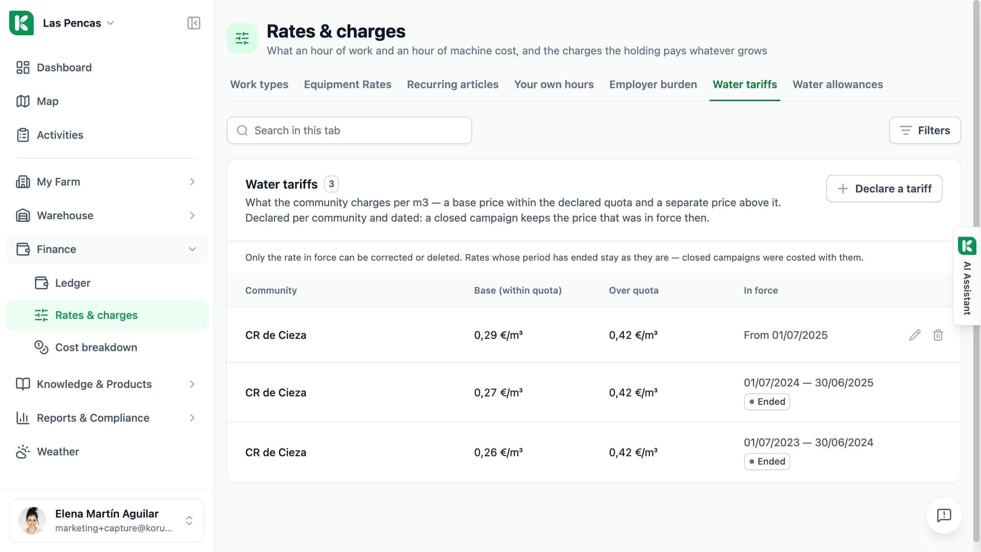Image resolution: width=981 pixels, height=552 pixels.
Task: Open Elena Martín Aguilar account menu
Action: pos(107,520)
